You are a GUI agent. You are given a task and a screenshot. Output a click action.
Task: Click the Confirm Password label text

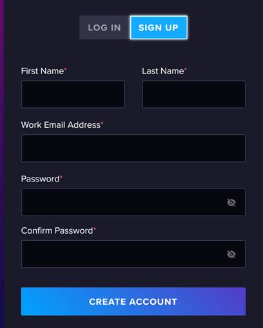click(57, 231)
